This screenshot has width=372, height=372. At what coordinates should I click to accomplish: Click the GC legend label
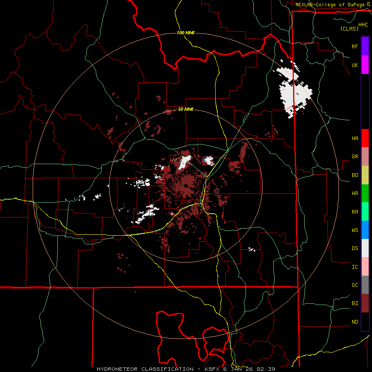coord(355,285)
